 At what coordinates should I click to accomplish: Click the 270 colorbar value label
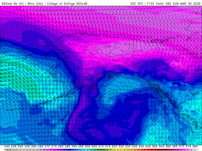pos(47,146)
